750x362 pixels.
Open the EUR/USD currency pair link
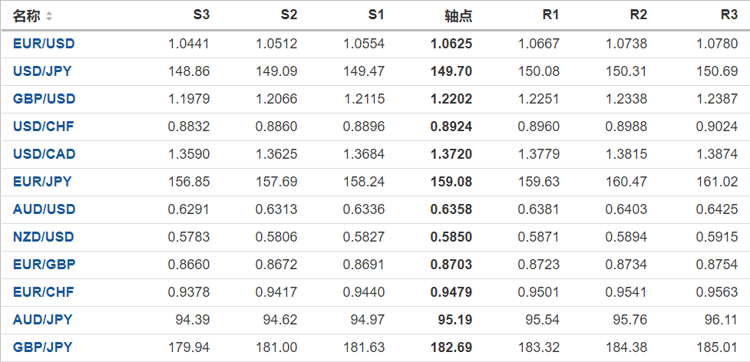tap(44, 44)
